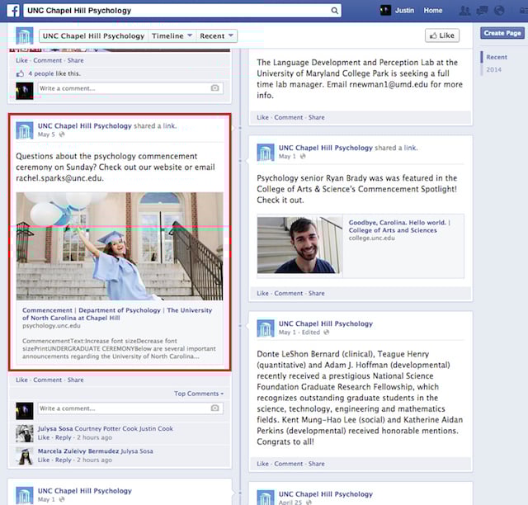Click Marcela Zuleivy Bermudez's commenter avatar

coord(25,455)
